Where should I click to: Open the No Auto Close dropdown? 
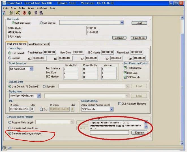point(31,69)
